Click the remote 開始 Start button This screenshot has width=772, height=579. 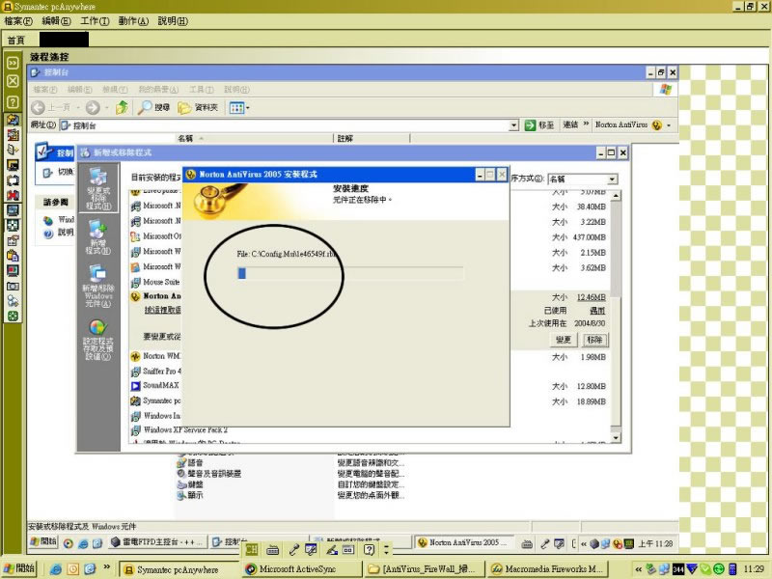43,541
